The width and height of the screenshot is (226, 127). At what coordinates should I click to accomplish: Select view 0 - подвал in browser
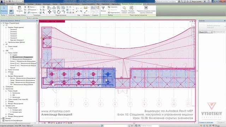[14, 55]
